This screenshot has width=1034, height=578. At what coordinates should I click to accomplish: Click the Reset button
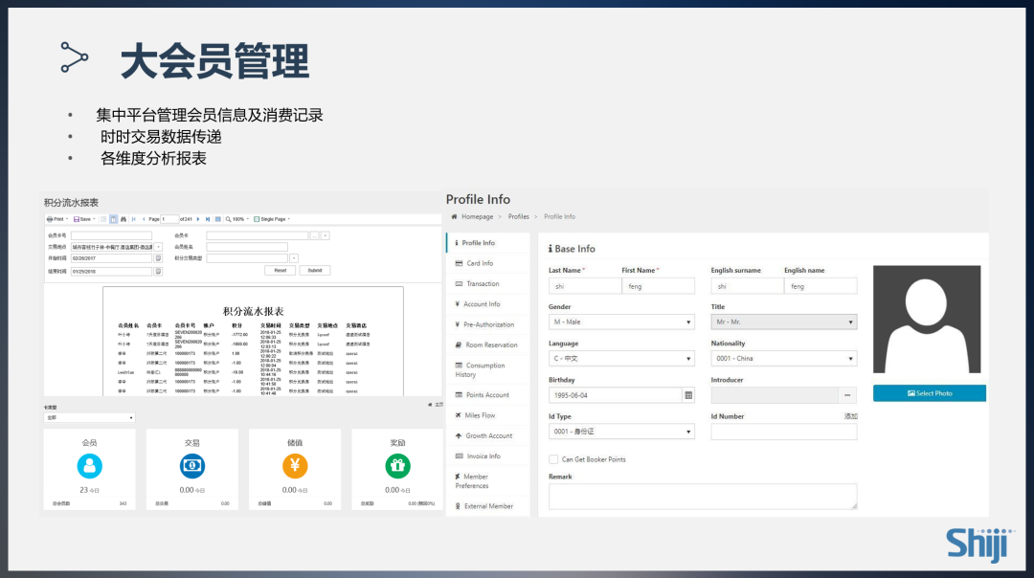pos(281,270)
